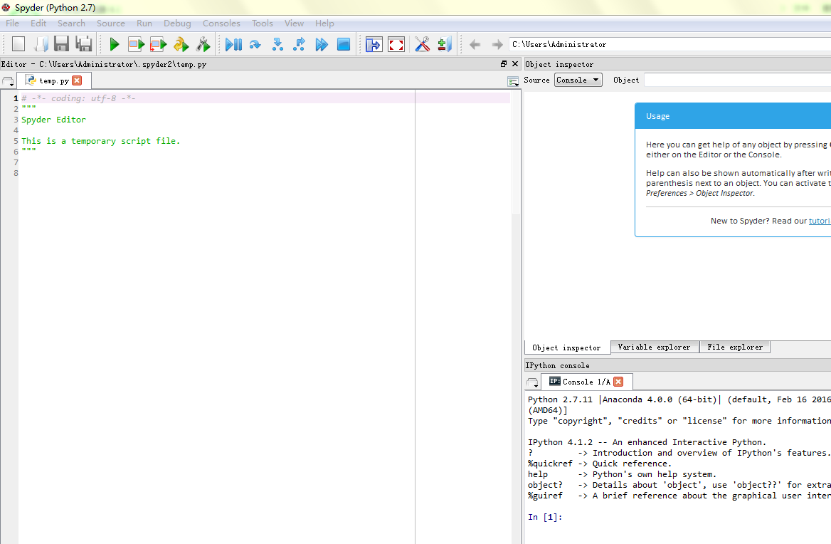The width and height of the screenshot is (831, 544).
Task: Open the Run menu
Action: tap(144, 23)
